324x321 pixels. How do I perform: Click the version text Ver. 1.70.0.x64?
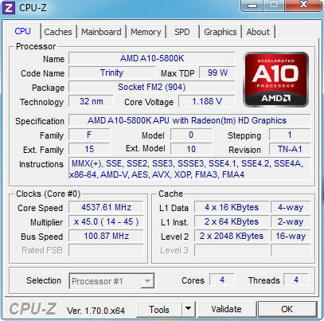pyautogui.click(x=96, y=311)
